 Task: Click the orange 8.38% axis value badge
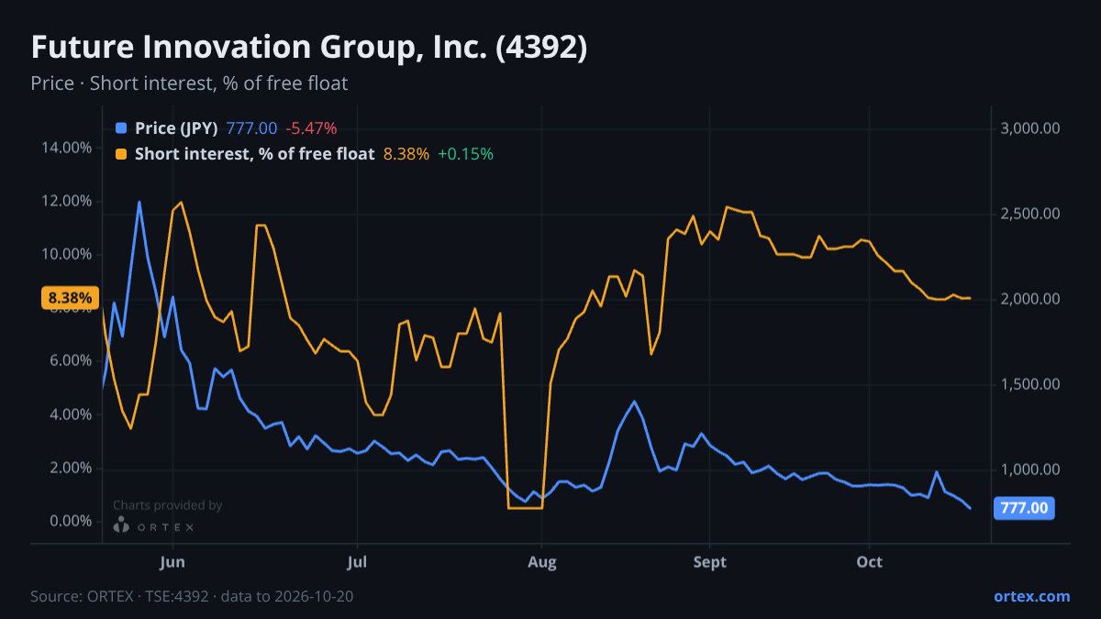[70, 298]
